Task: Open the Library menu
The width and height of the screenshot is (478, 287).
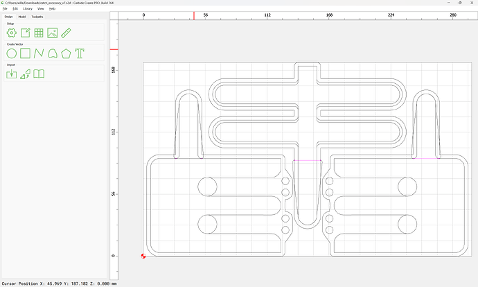Action: click(28, 8)
